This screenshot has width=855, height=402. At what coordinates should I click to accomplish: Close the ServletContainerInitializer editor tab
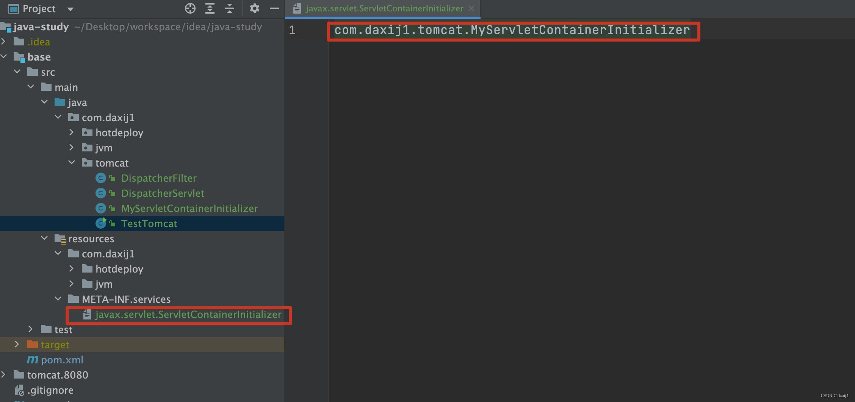tap(471, 8)
